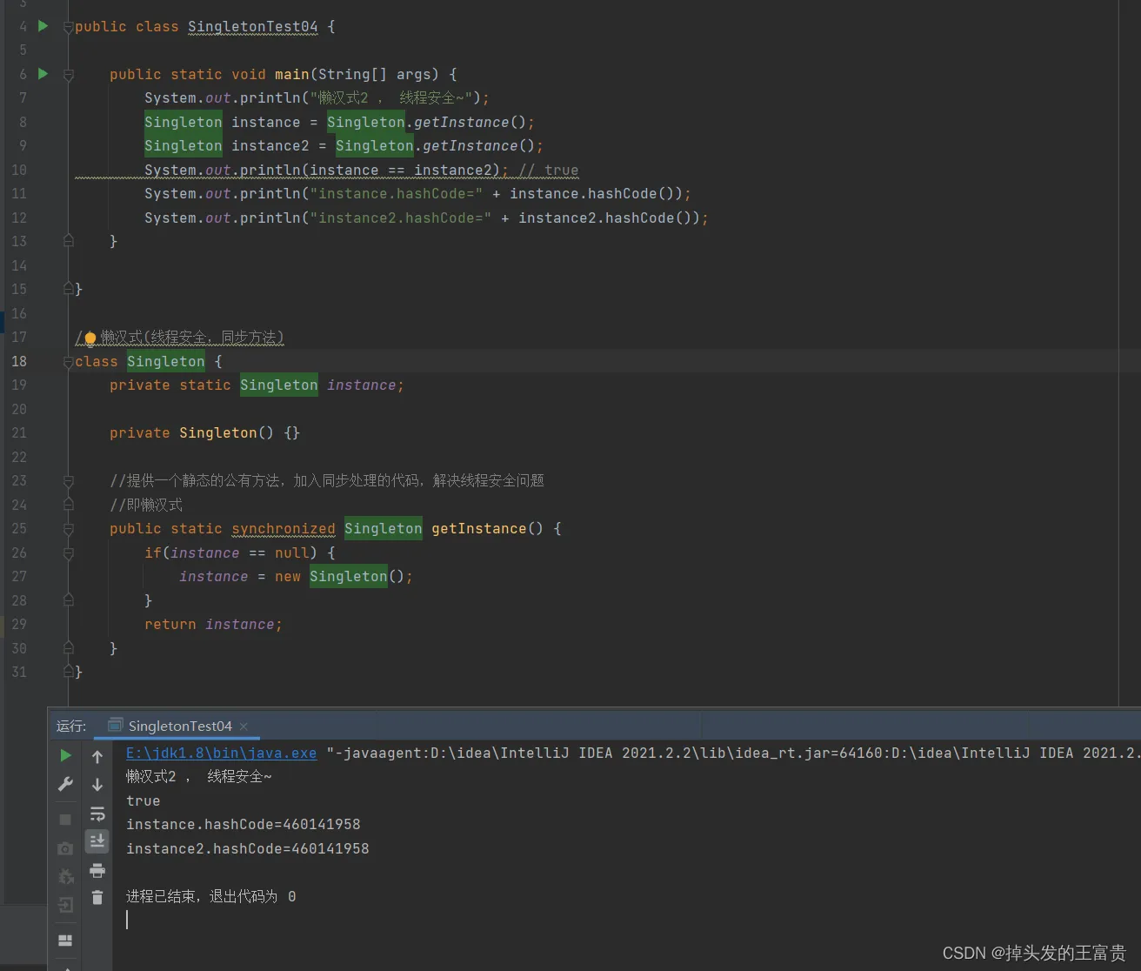Click the private Singleton() constructor on line 21

click(x=204, y=432)
